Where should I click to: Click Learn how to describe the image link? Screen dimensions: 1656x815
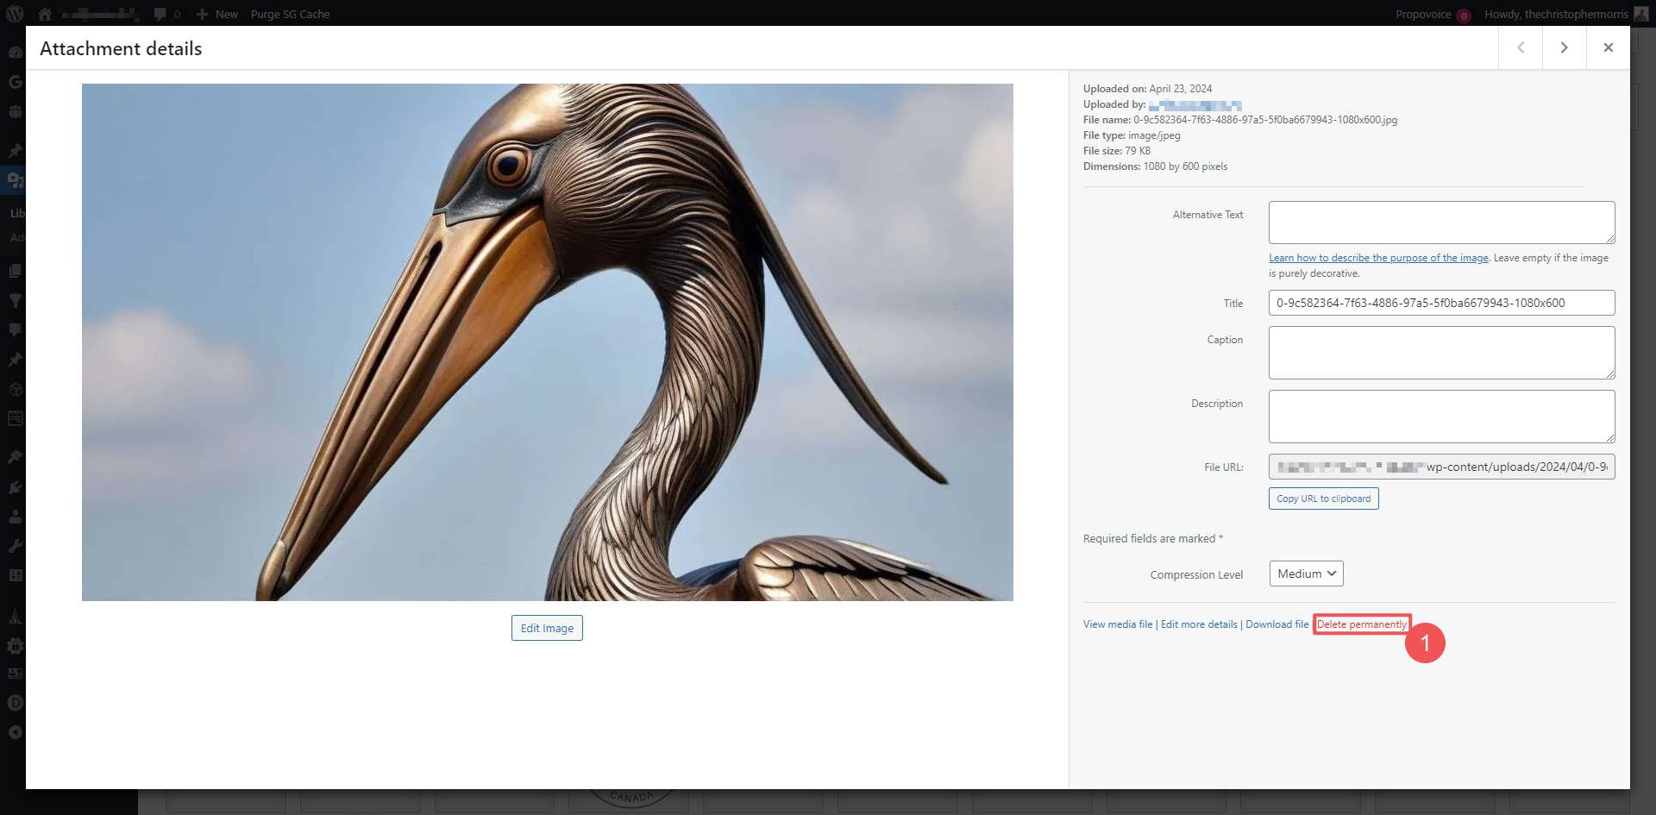(x=1377, y=257)
